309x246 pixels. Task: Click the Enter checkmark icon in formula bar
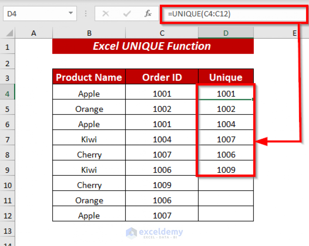pos(127,14)
